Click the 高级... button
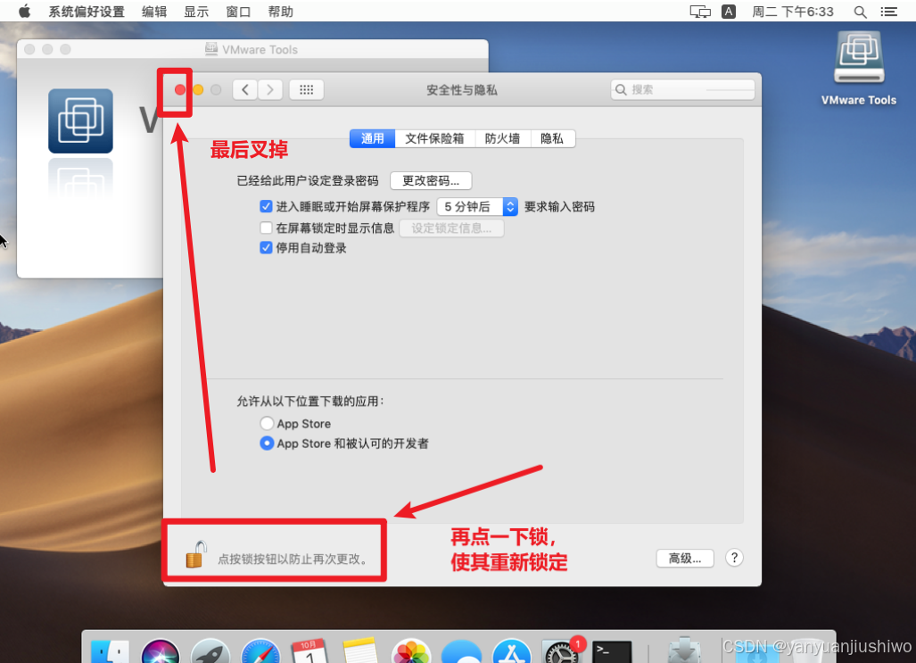This screenshot has width=916, height=663. 685,559
